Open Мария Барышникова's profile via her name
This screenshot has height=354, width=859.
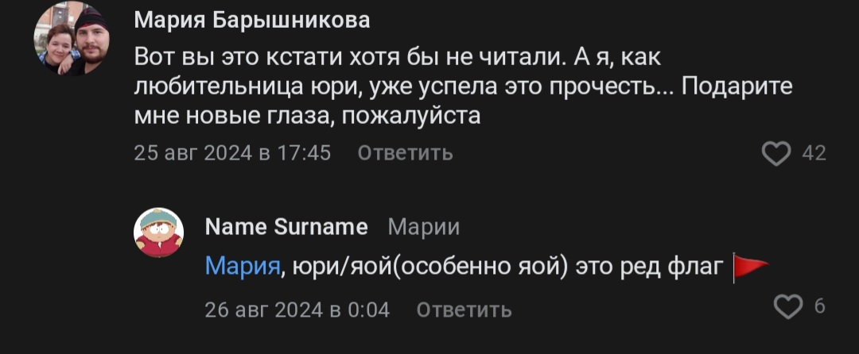pyautogui.click(x=251, y=21)
